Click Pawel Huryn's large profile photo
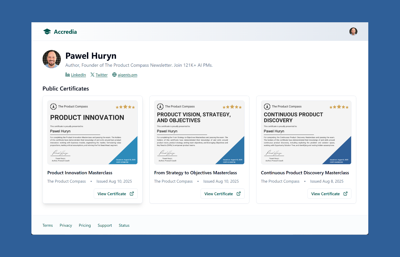 coord(52,59)
